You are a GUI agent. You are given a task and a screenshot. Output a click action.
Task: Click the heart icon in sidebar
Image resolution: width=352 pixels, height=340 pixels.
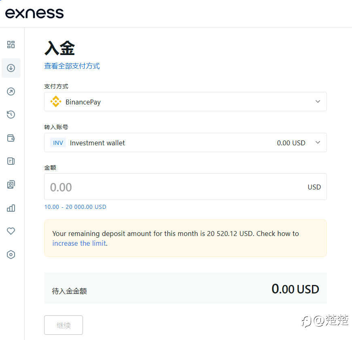pos(11,231)
